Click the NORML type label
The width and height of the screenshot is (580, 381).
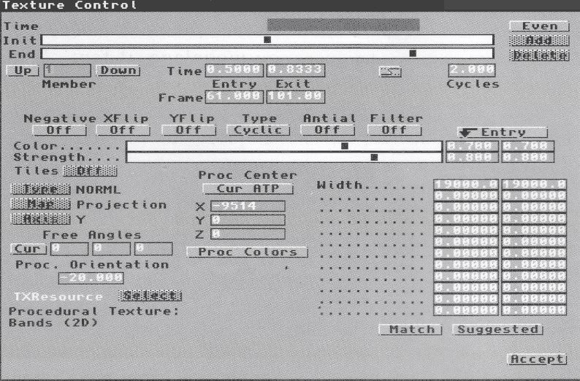tap(98, 190)
